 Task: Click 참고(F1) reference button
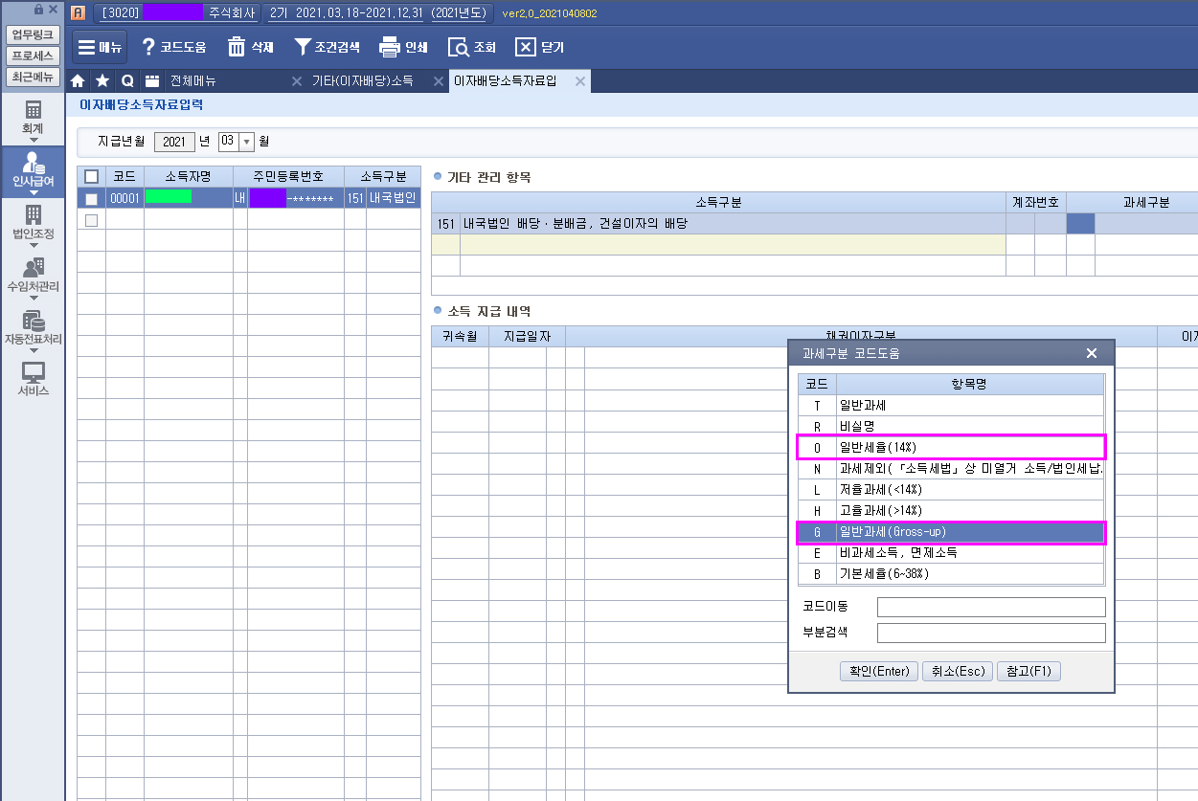(1028, 671)
